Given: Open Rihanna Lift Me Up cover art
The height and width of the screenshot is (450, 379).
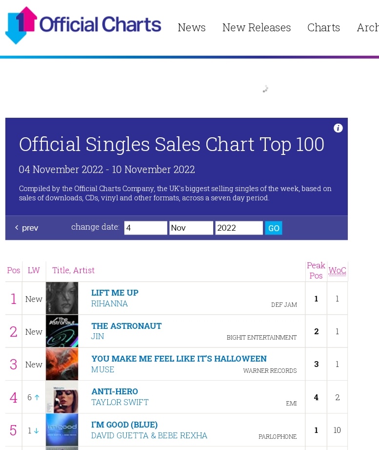Looking at the screenshot, I should point(62,298).
